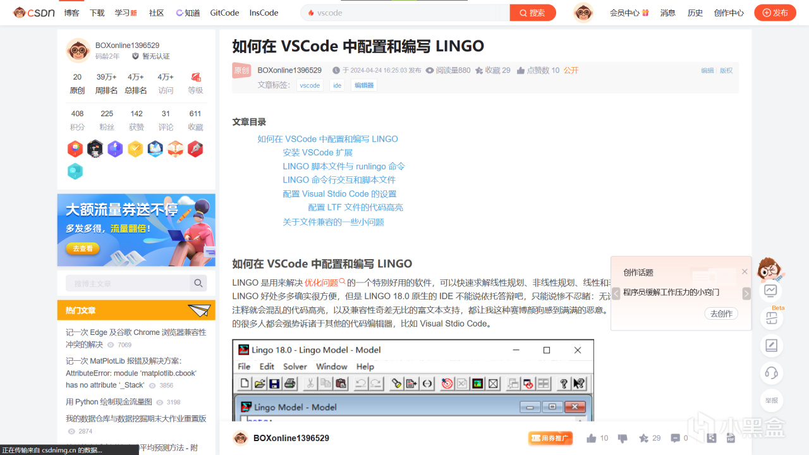Open the CSDN logo home link
This screenshot has width=809, height=455.
pyautogui.click(x=34, y=13)
